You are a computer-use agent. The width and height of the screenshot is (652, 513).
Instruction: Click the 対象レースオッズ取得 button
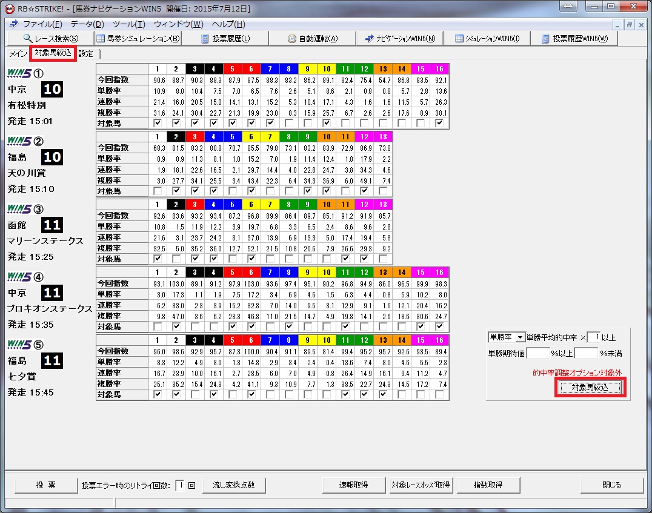[421, 485]
